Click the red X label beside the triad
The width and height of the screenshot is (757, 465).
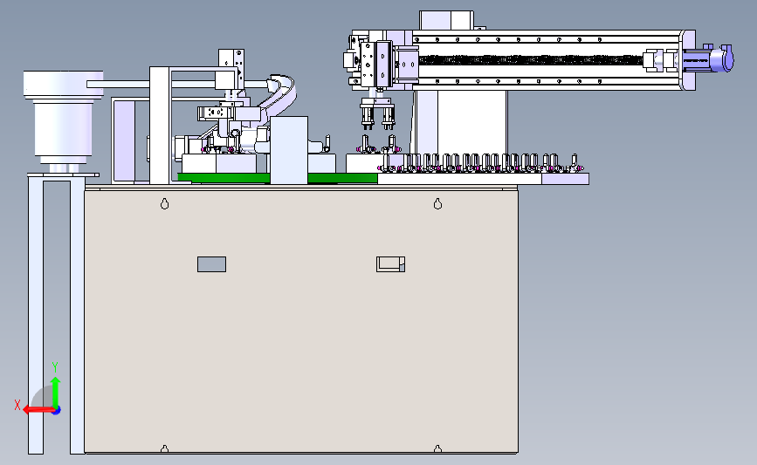(x=17, y=405)
